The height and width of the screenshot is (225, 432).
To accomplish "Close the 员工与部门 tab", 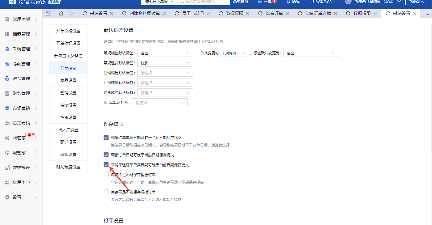I will 208,14.
